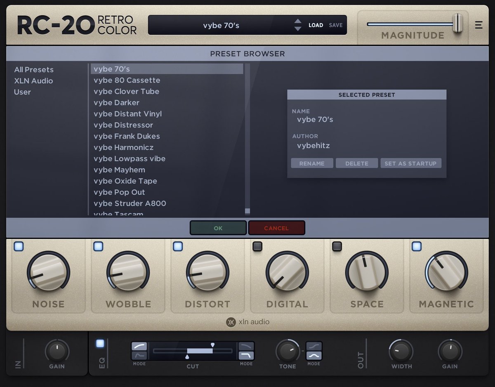The image size is (495, 387).
Task: Click the TONE knob
Action: pos(288,351)
